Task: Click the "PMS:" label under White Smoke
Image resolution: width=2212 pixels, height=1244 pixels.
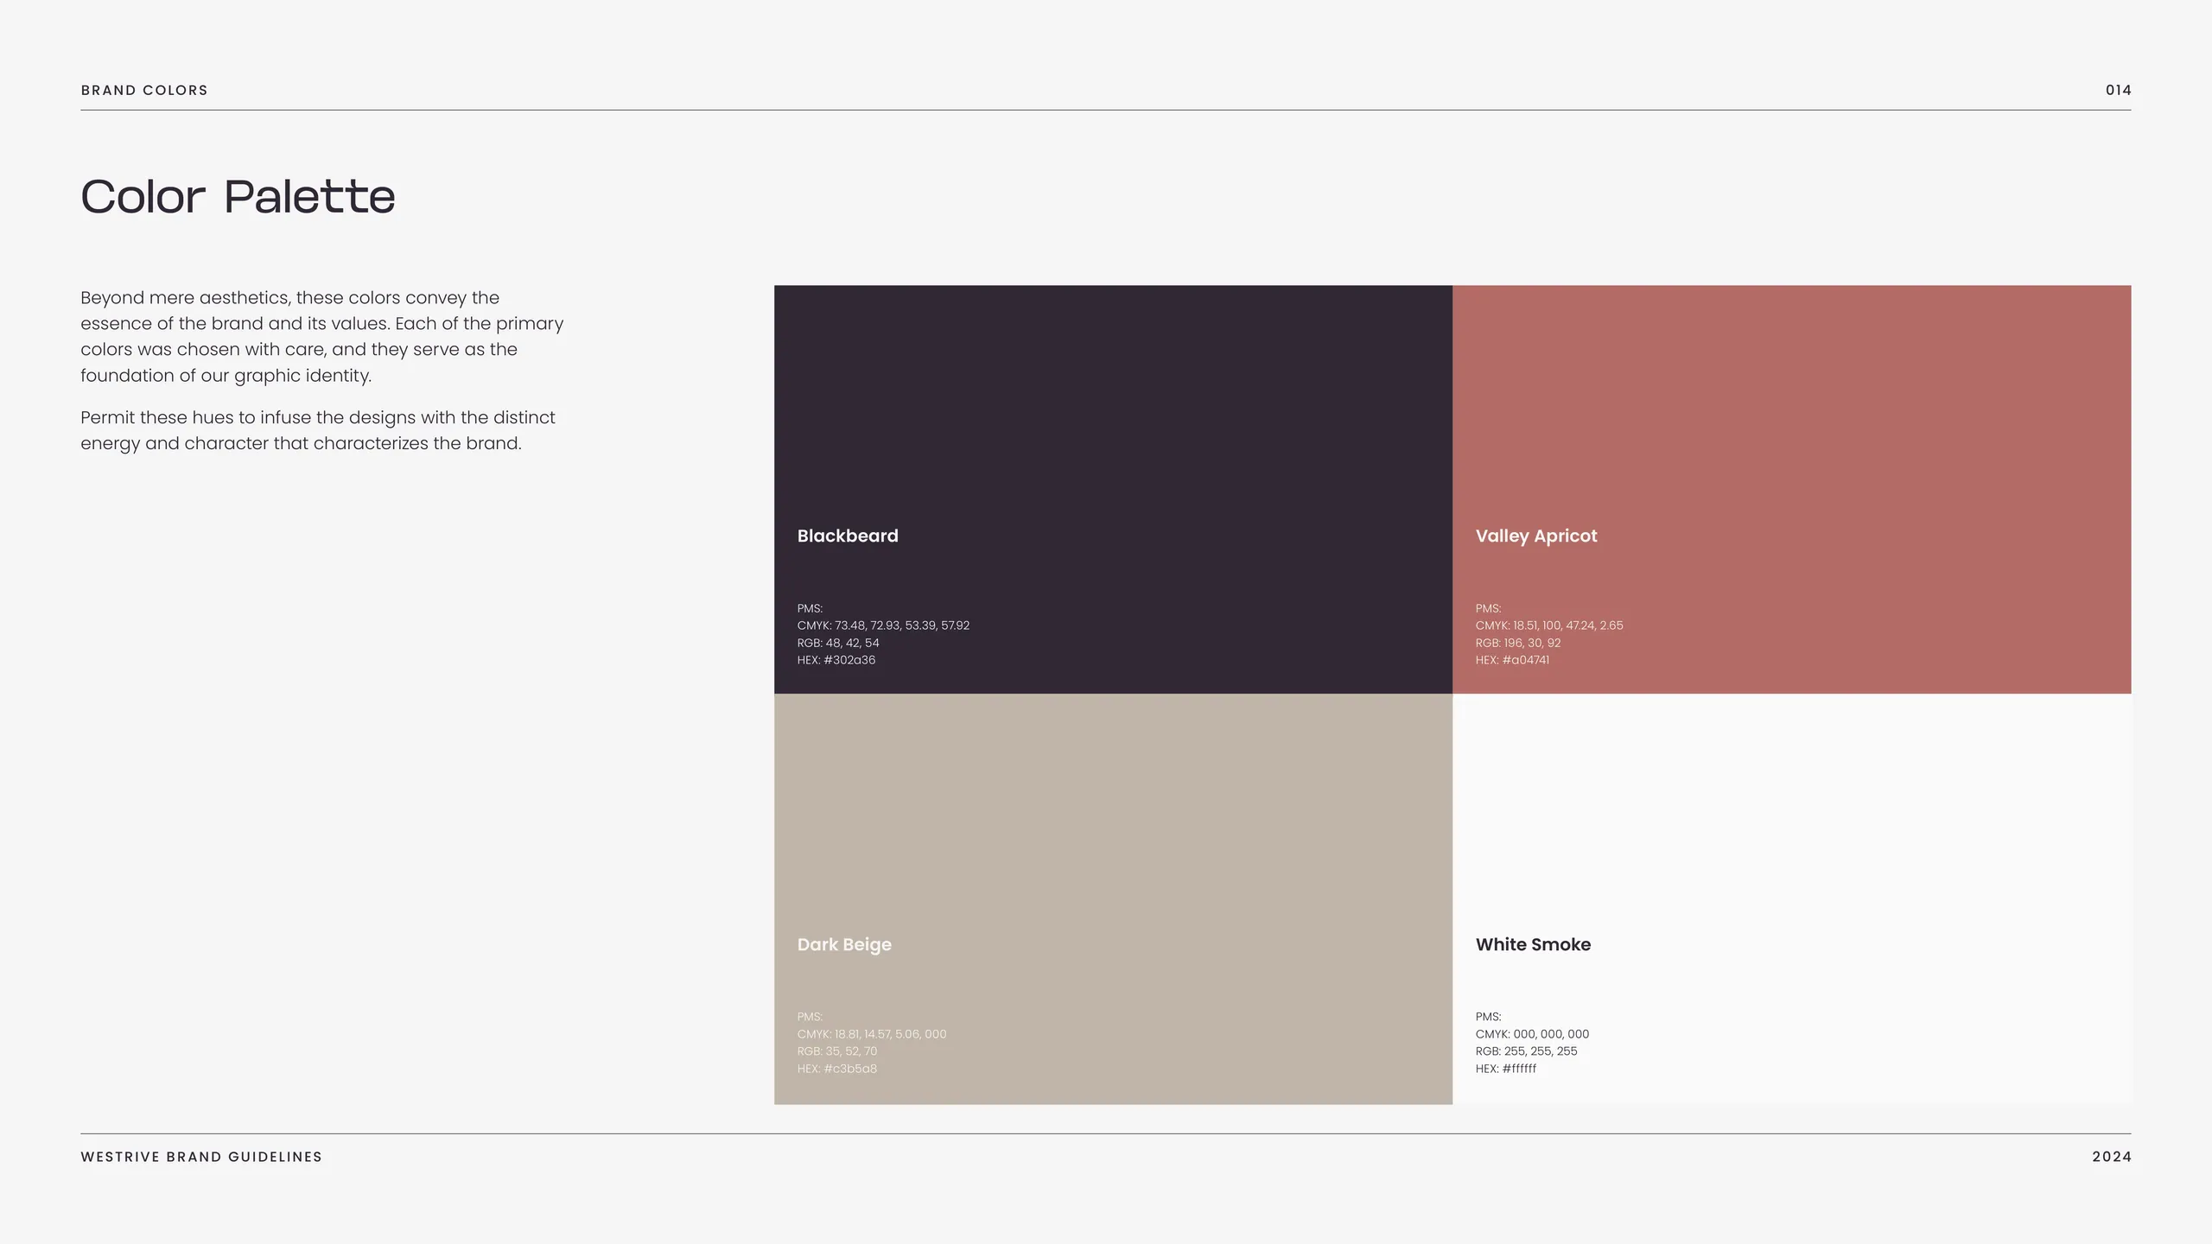Action: (x=1489, y=1017)
